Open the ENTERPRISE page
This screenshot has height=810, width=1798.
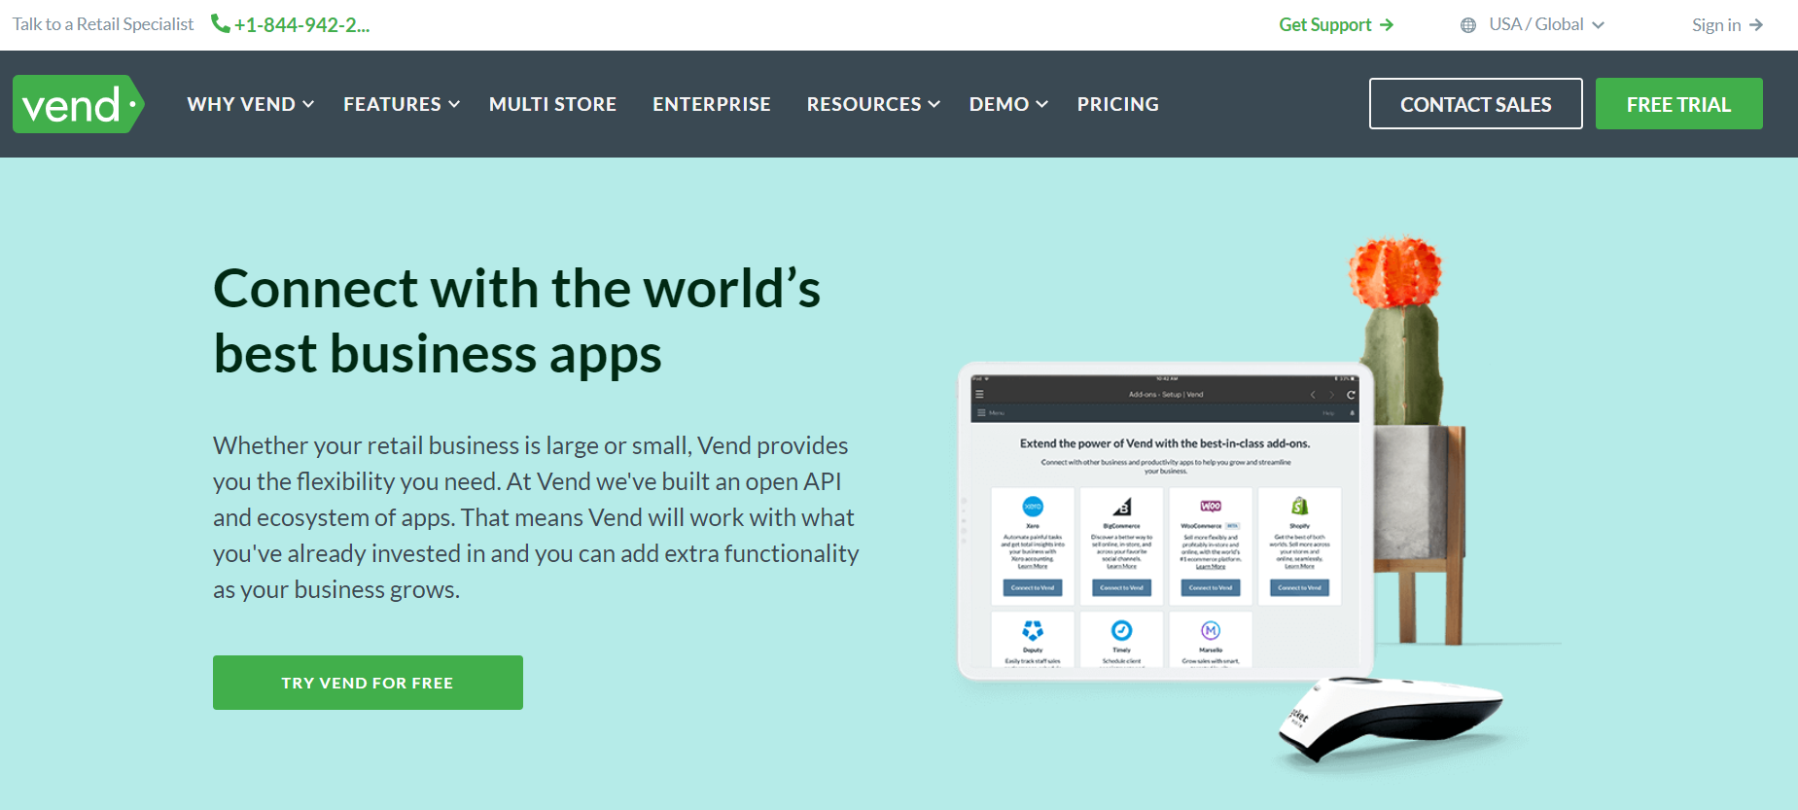point(712,104)
